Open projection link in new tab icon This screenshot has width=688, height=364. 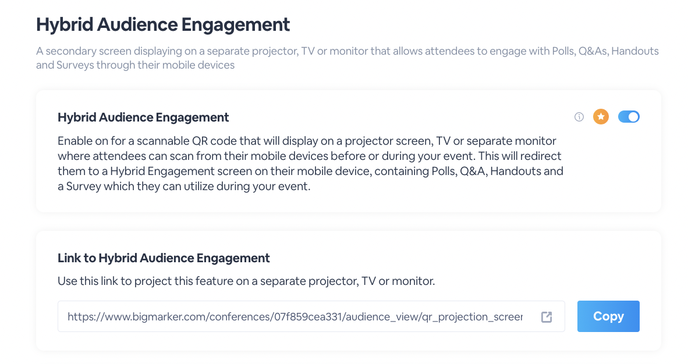(x=546, y=317)
